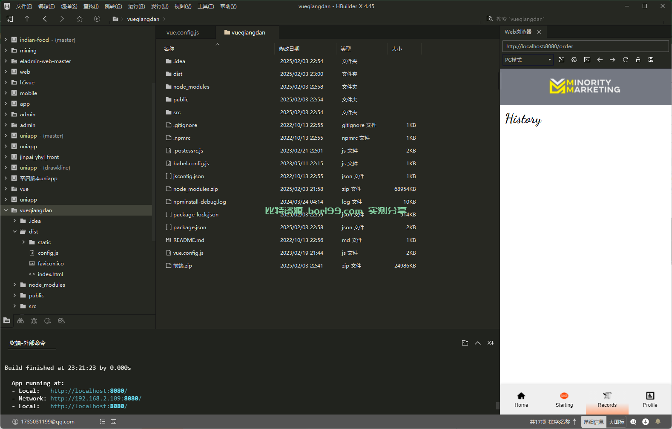672x429 pixels.
Task: Switch to detailed info view 详细信息
Action: (x=594, y=422)
